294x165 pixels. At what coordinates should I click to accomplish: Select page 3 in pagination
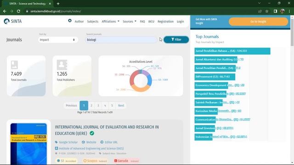[x=98, y=105]
